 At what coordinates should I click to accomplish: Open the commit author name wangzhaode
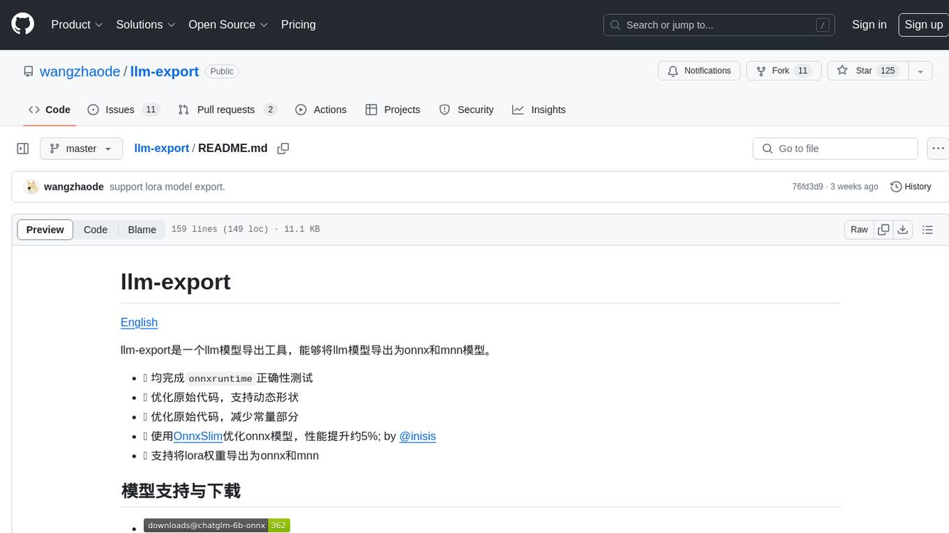74,187
